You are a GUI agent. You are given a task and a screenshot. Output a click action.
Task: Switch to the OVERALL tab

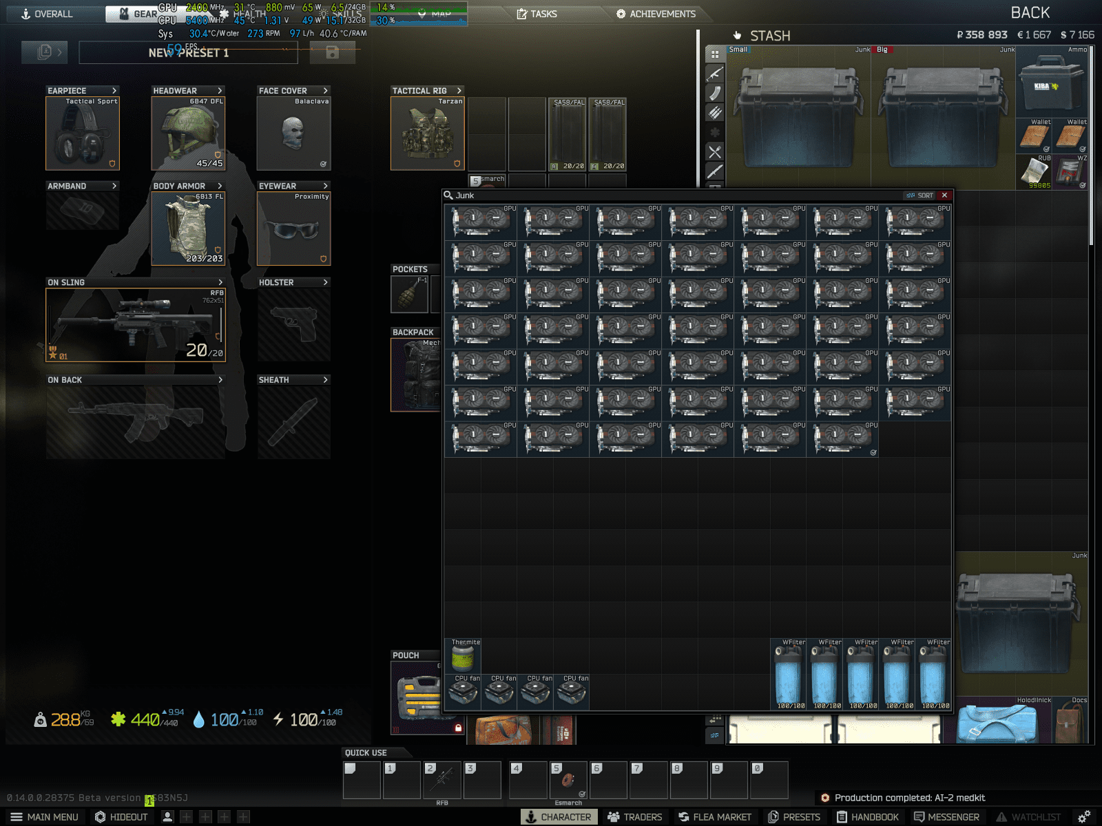click(47, 14)
